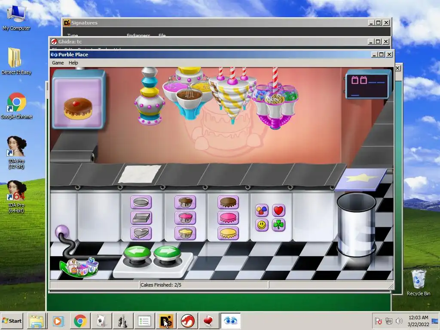Switch to Chess taskbar icon
440x330 pixels.
(x=122, y=321)
